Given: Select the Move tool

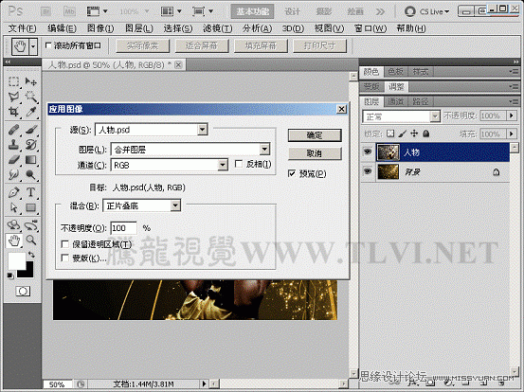Looking at the screenshot, I should [30, 81].
